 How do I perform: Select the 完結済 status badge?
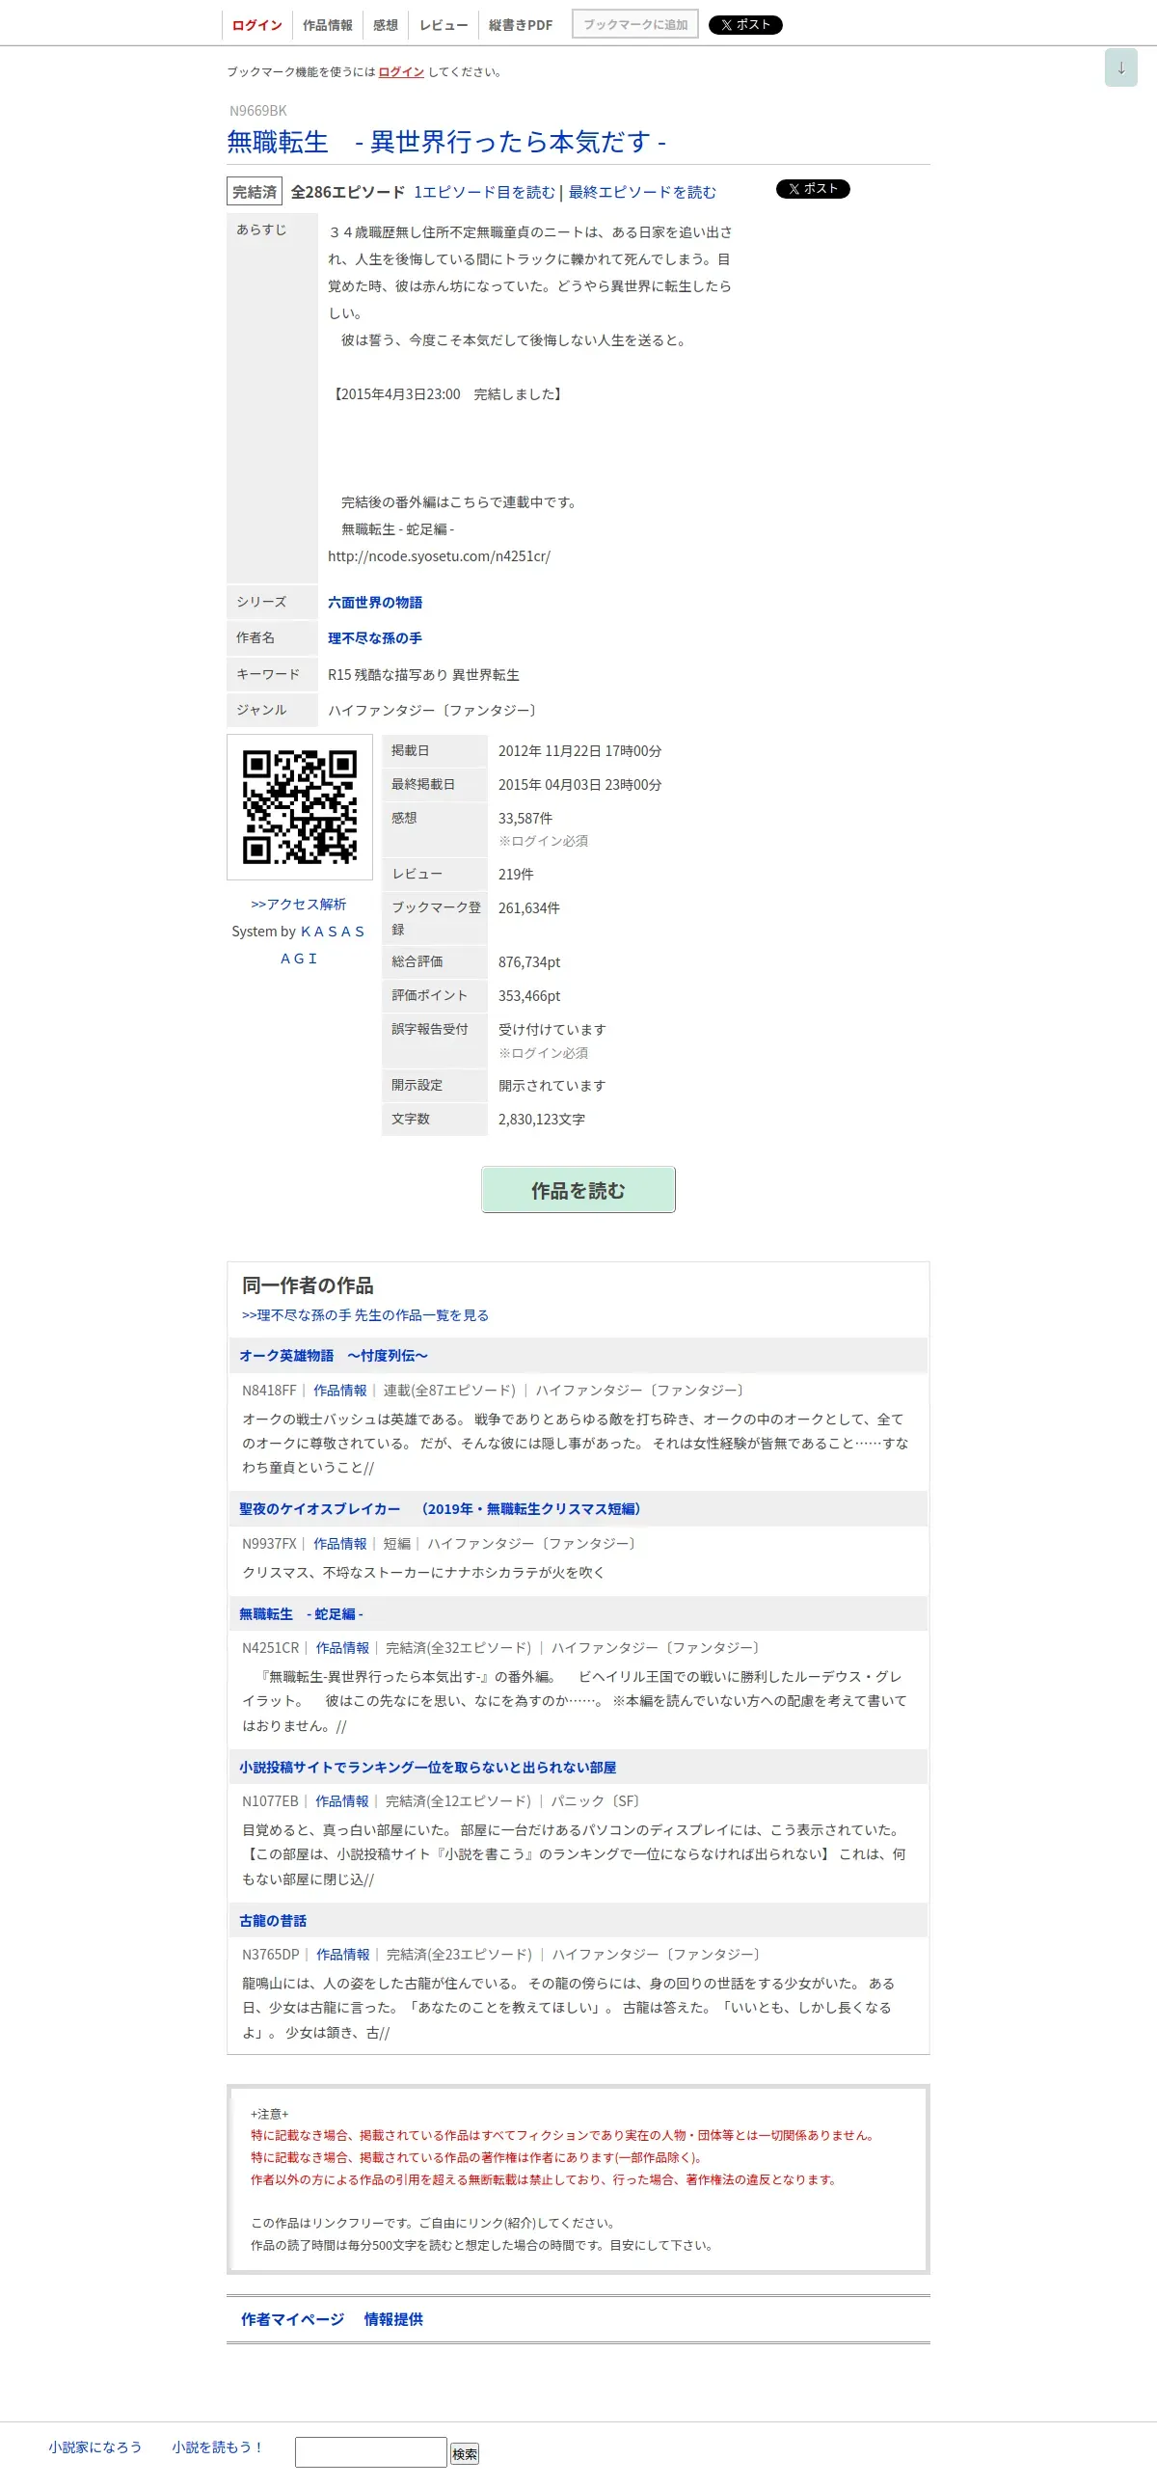click(x=255, y=192)
